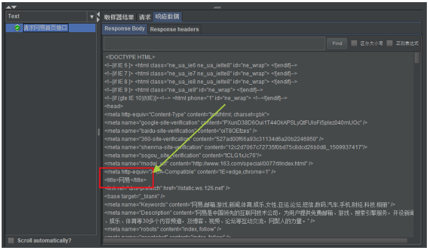Collapse panel with the left divider arrow
This screenshot has width=429, height=250.
point(98,14)
